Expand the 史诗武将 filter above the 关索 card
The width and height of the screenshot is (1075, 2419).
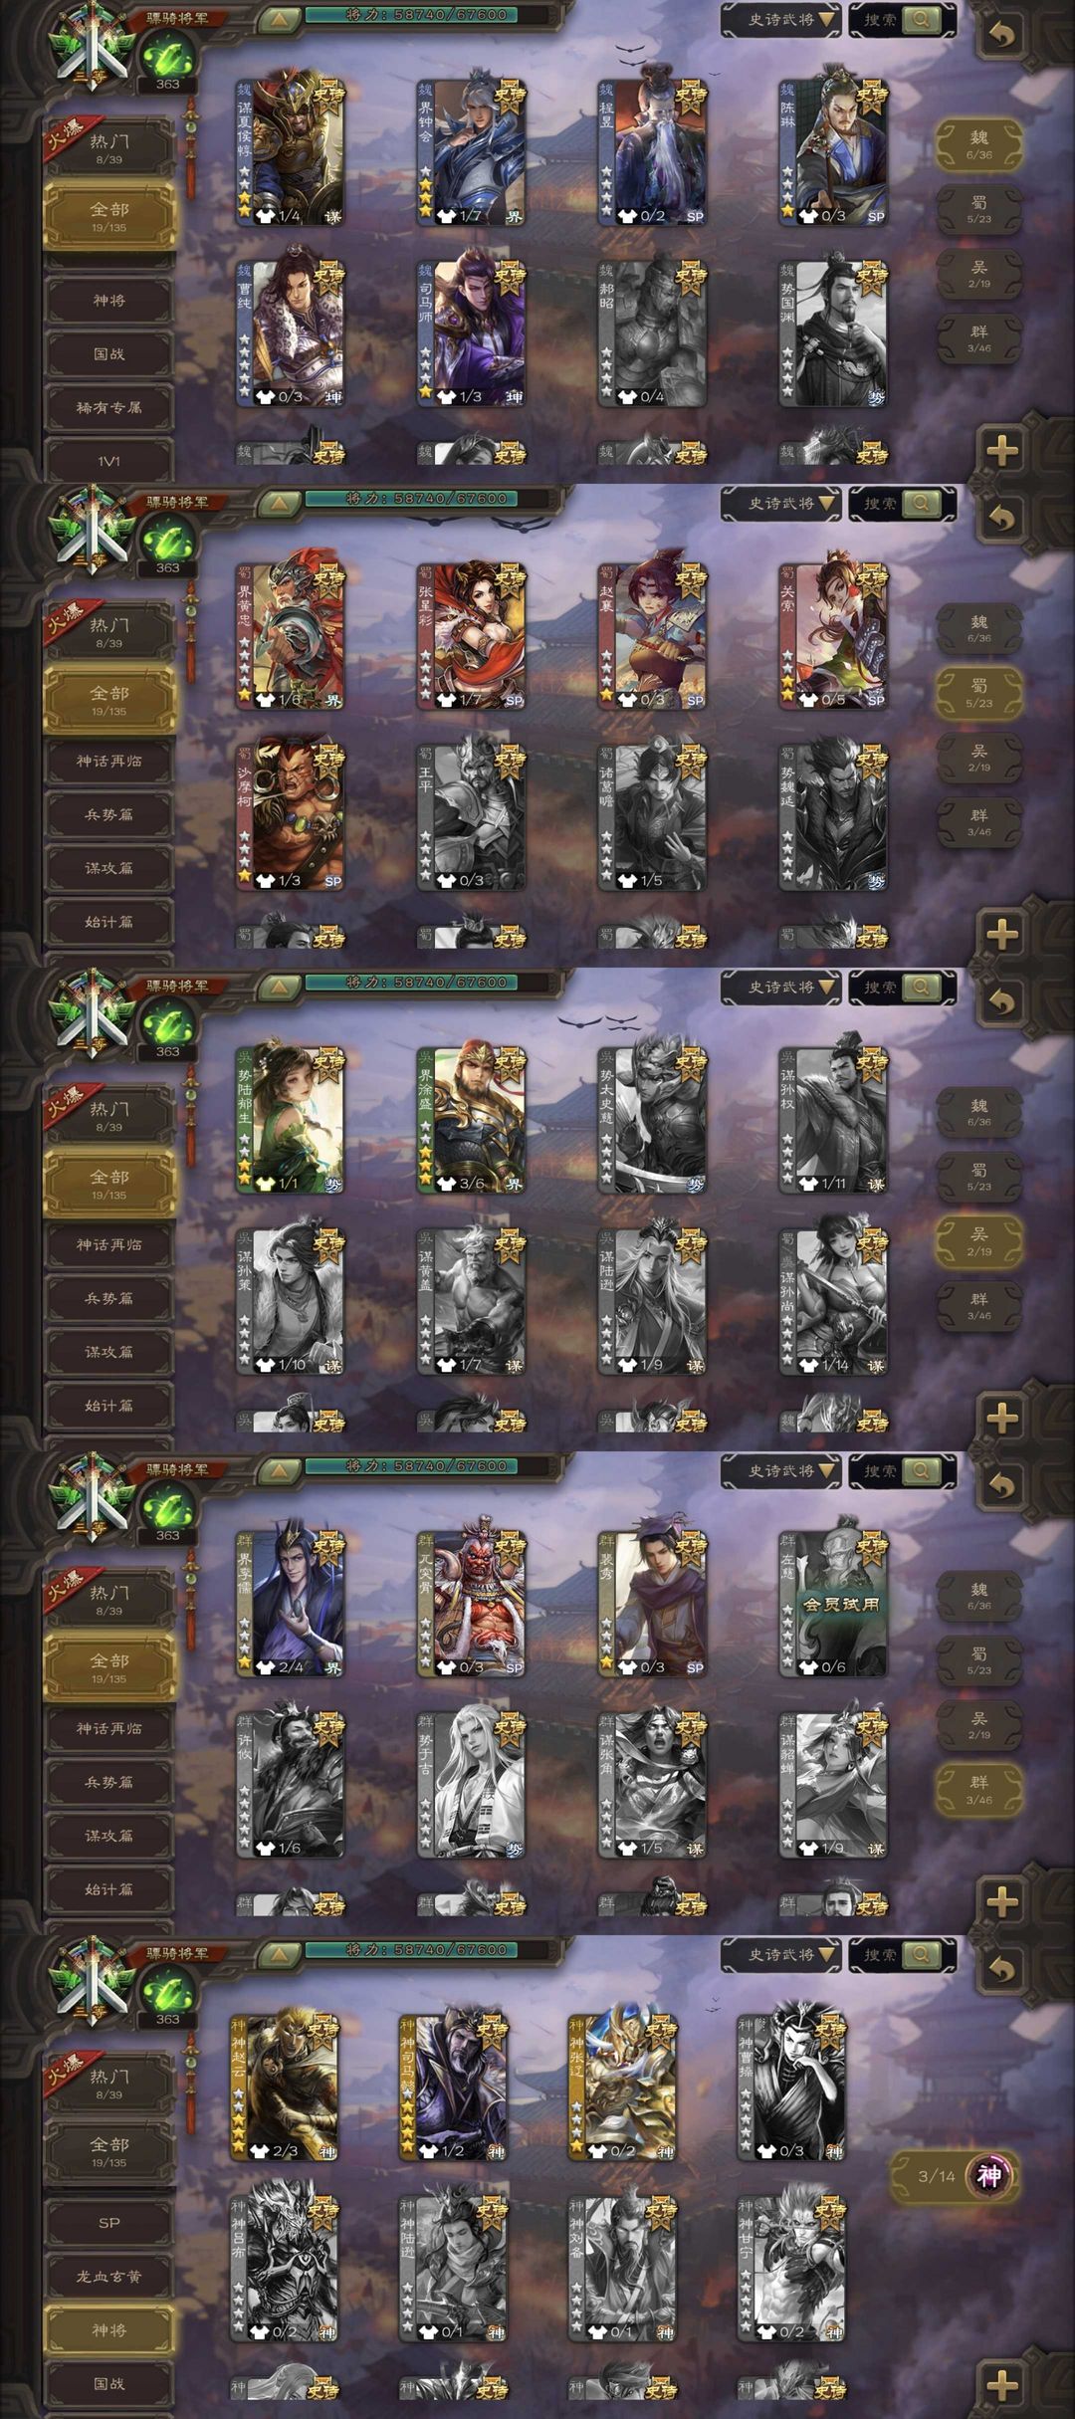[781, 504]
